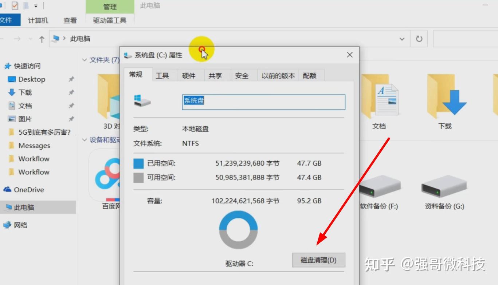Select 快速访问 in the navigation pane
Screen dimensions: 498x285
pyautogui.click(x=27, y=66)
